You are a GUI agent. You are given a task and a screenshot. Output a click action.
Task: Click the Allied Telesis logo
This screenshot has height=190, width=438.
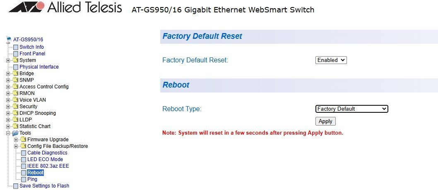click(x=65, y=8)
